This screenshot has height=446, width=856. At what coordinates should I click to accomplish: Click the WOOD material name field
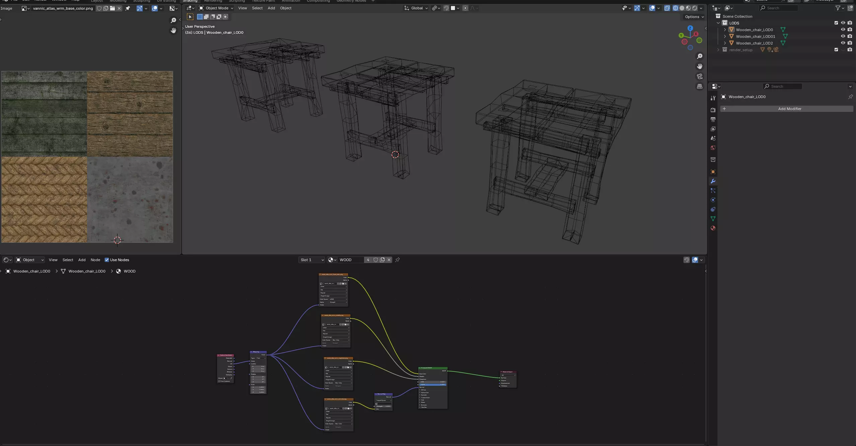click(351, 260)
